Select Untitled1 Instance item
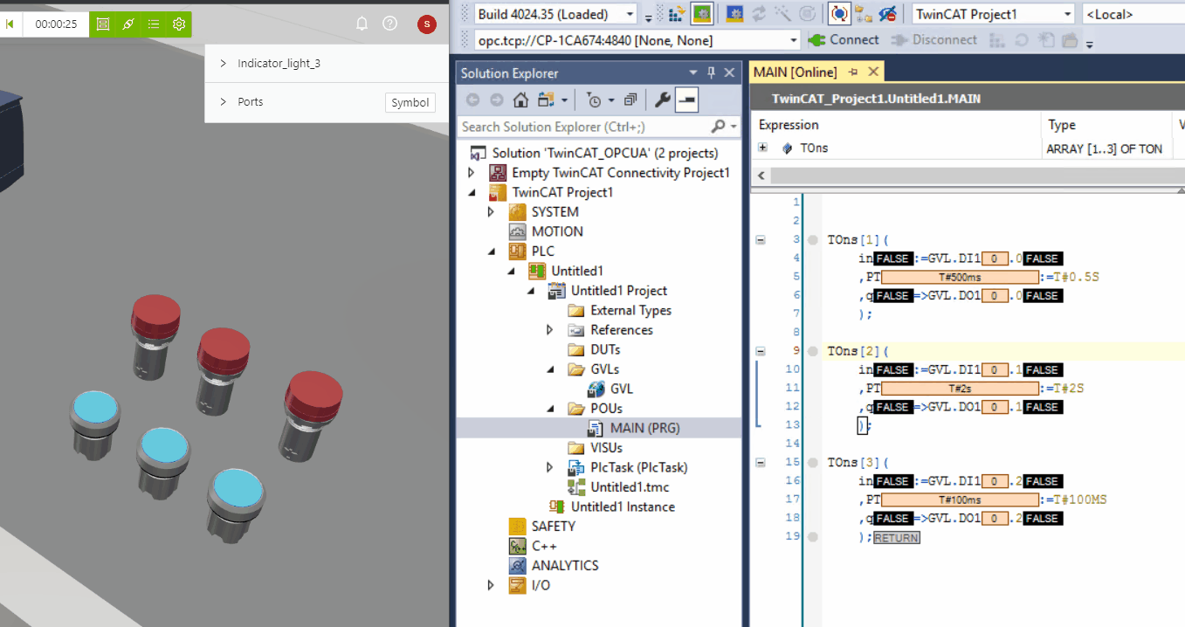 point(623,506)
